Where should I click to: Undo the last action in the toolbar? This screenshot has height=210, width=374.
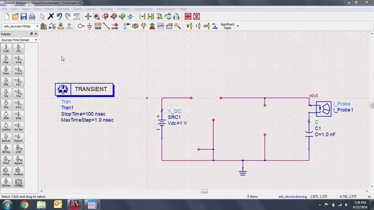tap(59, 16)
